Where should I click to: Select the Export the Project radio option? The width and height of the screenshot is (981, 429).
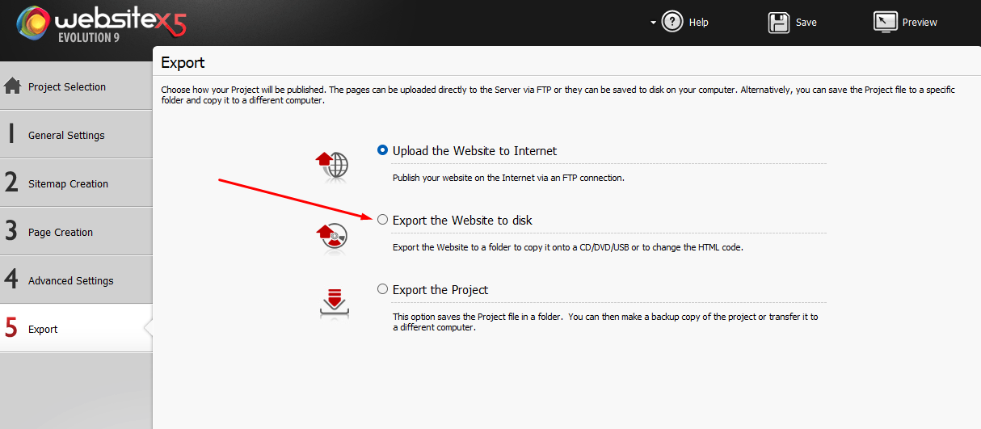(383, 289)
